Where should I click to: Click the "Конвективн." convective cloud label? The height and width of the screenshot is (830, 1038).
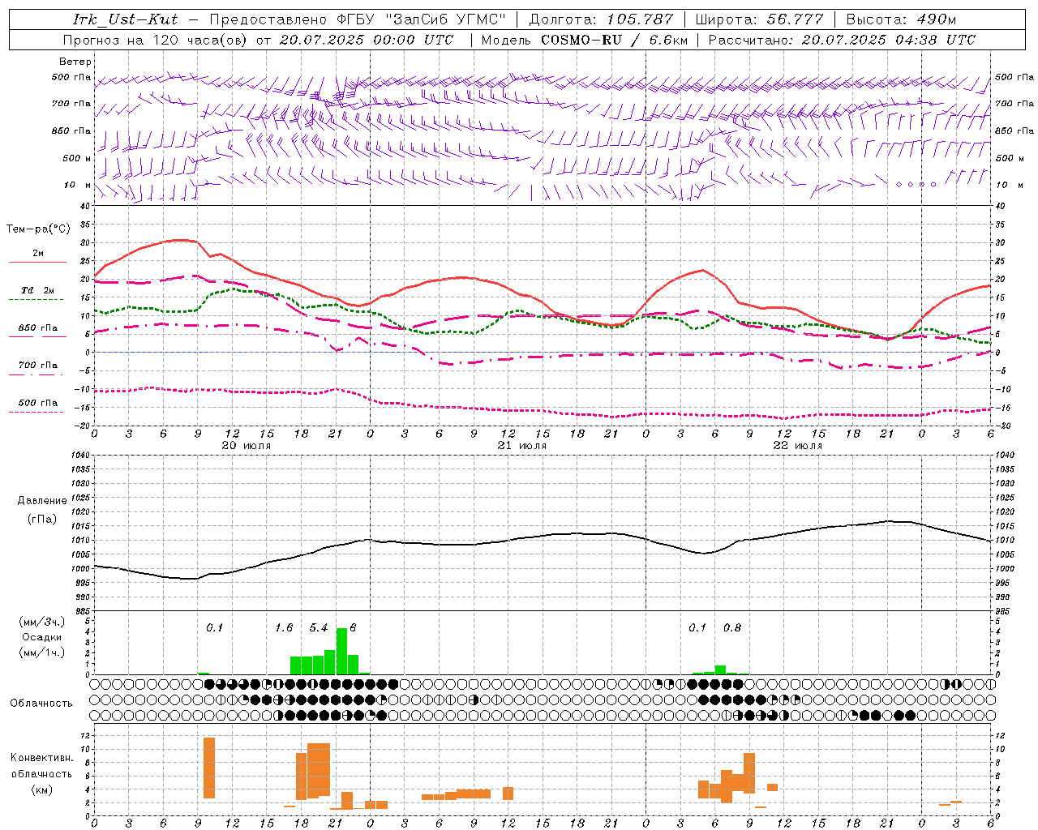pyautogui.click(x=42, y=758)
